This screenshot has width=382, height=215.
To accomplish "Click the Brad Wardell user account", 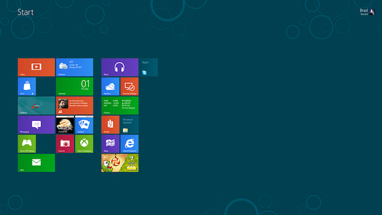I will pyautogui.click(x=367, y=12).
